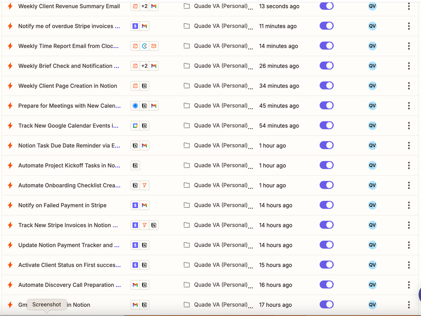Toggle off Weekly Client Revenue Summary Email zap
The height and width of the screenshot is (316, 421).
327,6
